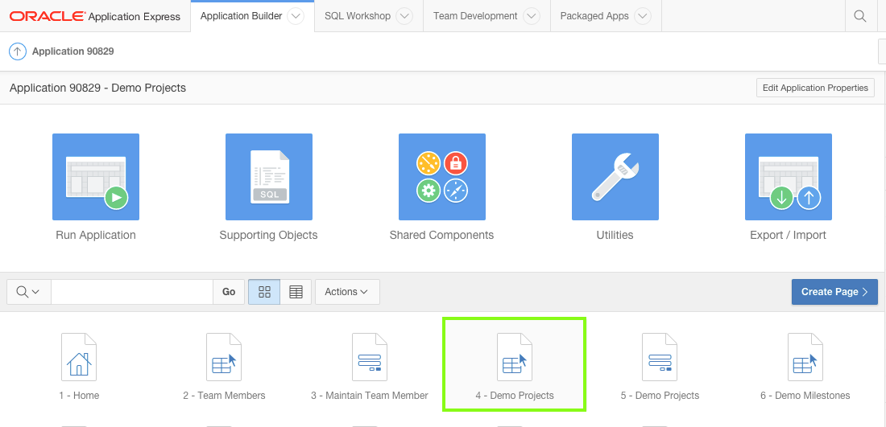The image size is (886, 427).
Task: Open page 6 - Demo Milestones icon
Action: tap(805, 357)
